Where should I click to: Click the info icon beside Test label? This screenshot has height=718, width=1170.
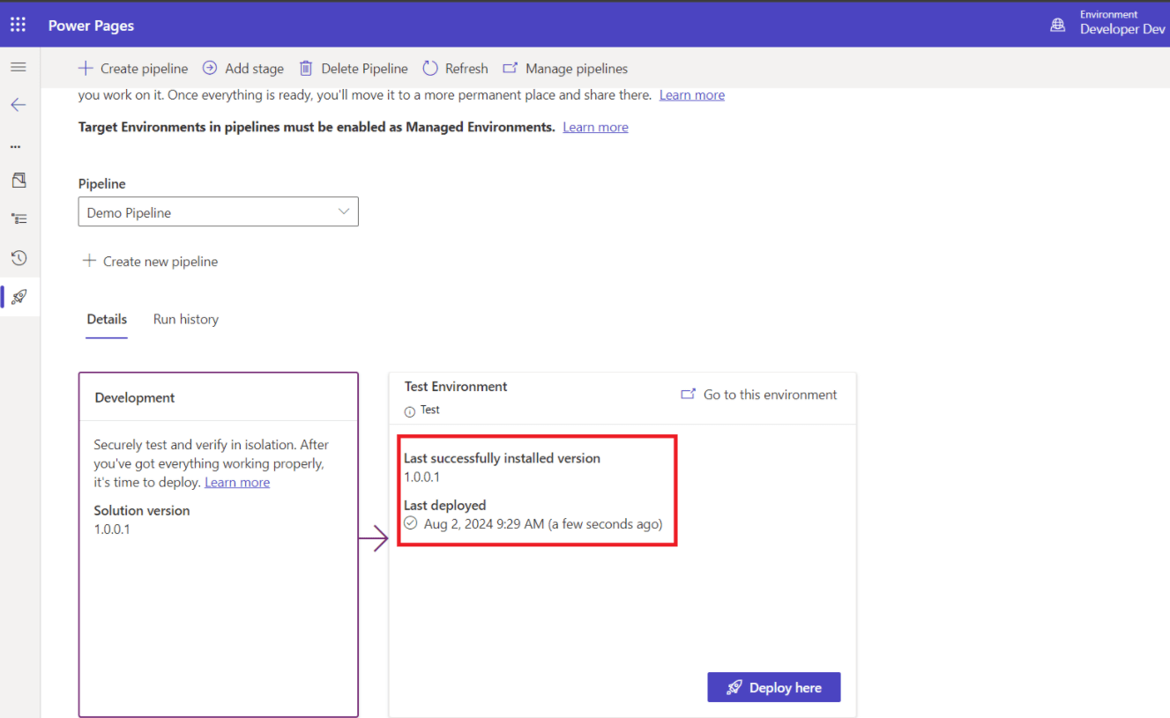point(409,411)
